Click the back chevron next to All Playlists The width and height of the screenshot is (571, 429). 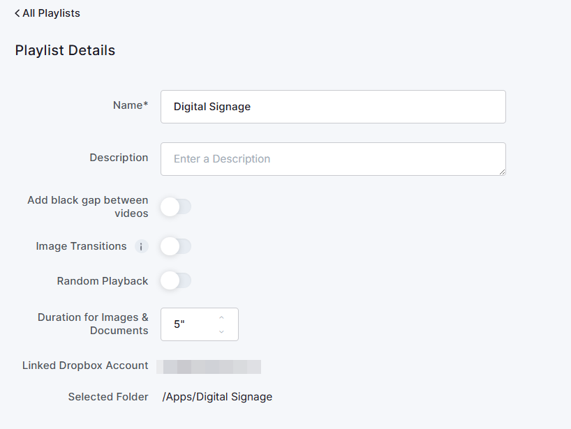17,13
